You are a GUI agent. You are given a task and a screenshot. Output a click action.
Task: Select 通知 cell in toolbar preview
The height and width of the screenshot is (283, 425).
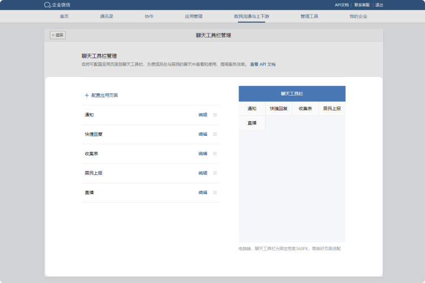pyautogui.click(x=252, y=109)
